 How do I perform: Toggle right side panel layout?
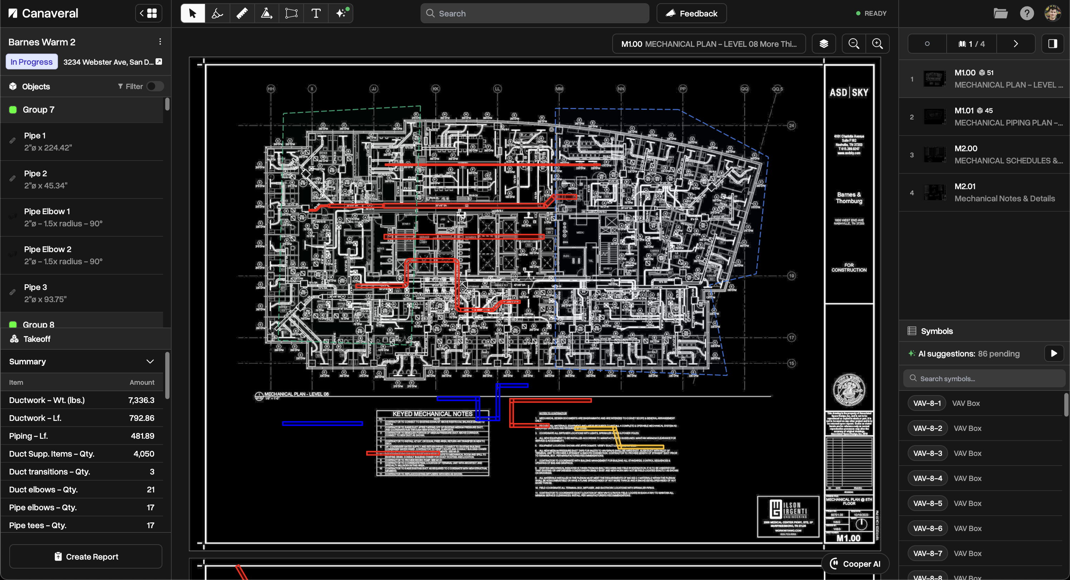pos(1053,44)
